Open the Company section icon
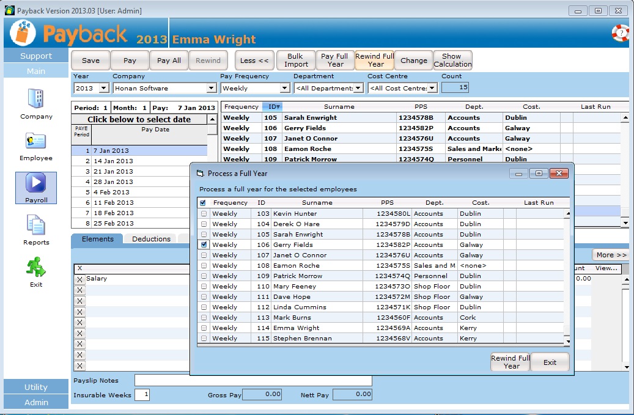The width and height of the screenshot is (634, 415). pos(36,99)
